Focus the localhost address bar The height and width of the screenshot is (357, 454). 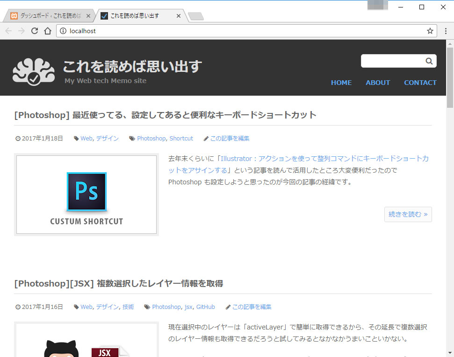pos(246,31)
